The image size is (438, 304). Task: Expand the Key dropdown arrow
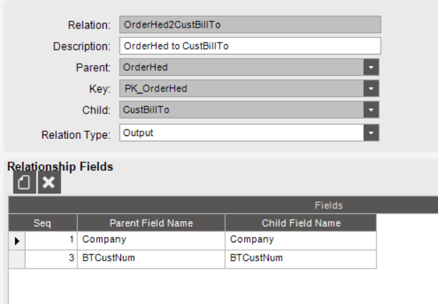click(371, 89)
